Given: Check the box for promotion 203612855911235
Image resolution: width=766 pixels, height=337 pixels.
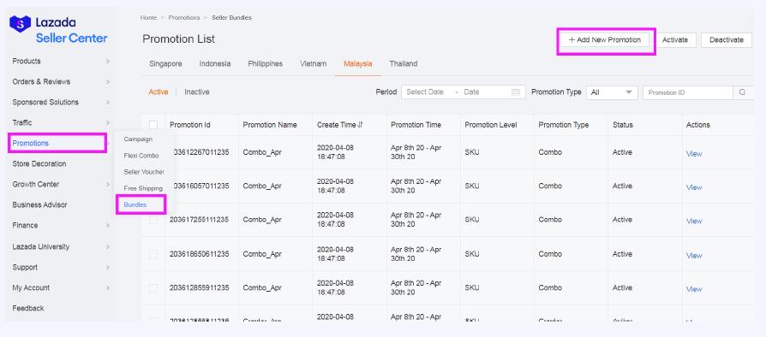Looking at the screenshot, I should [153, 287].
